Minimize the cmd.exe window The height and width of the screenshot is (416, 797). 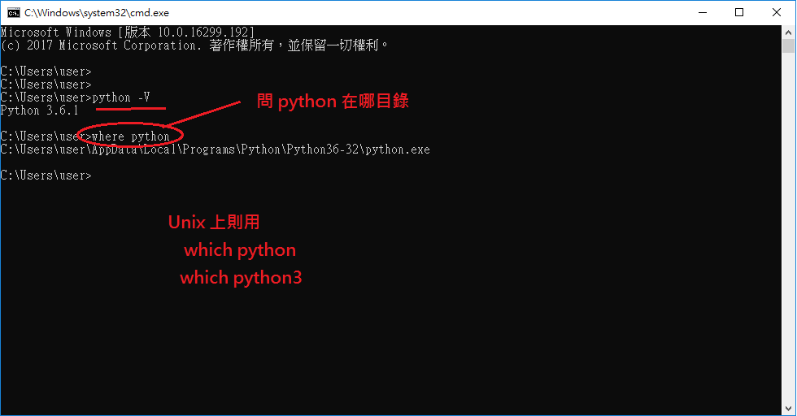[x=703, y=13]
